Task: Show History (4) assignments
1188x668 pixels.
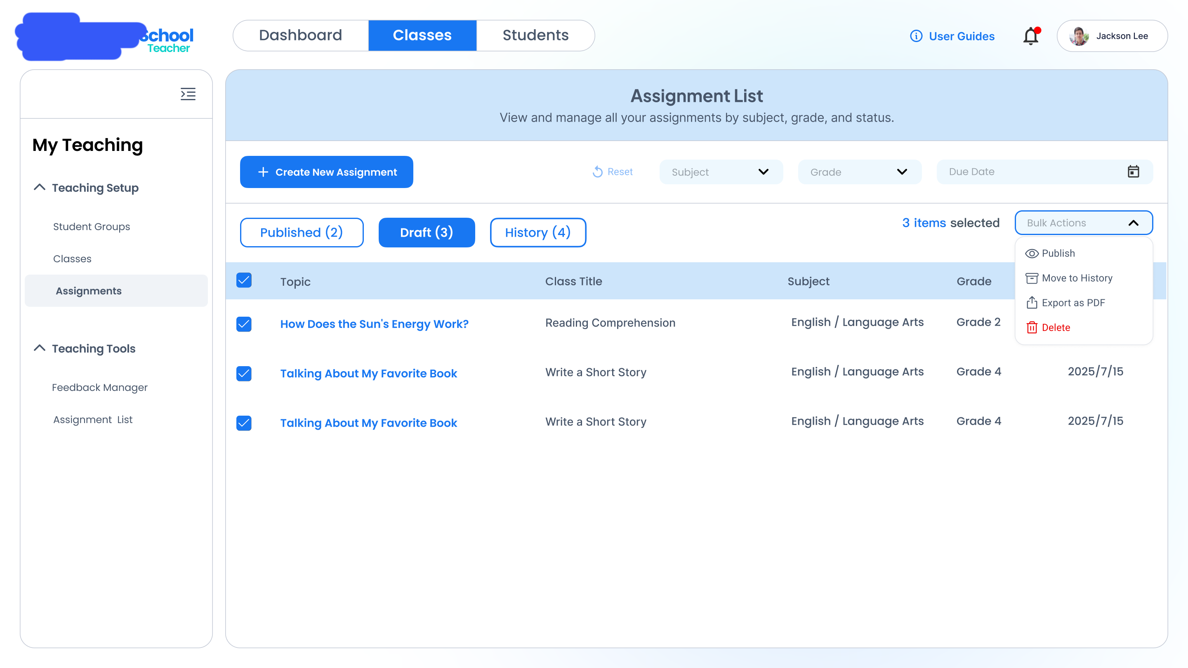Action: (x=538, y=232)
